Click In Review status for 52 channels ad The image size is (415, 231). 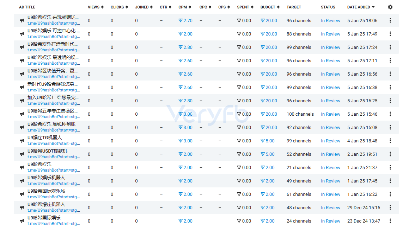[x=331, y=154]
